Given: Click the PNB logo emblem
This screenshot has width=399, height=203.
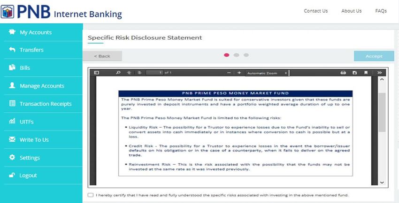Looking at the screenshot, I should tap(8, 12).
